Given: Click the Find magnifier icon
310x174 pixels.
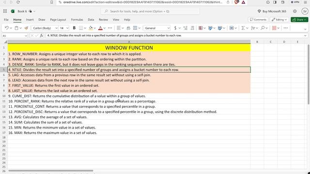Looking at the screenshot, I should [x=263, y=28].
